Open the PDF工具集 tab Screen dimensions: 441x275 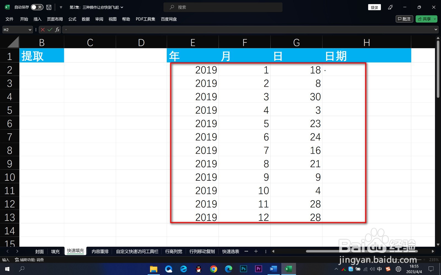coord(146,19)
